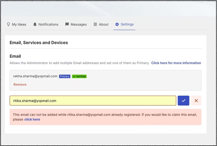Click the lightbulb icon beside My Ideas
The height and width of the screenshot is (146, 217).
click(8, 24)
